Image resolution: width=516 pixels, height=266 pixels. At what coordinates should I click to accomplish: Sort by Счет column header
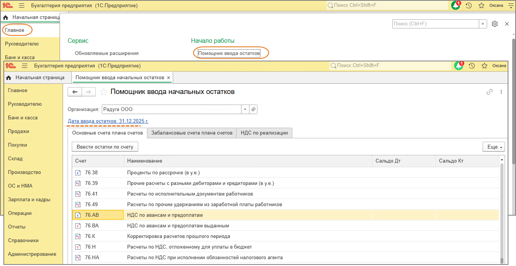[98, 161]
